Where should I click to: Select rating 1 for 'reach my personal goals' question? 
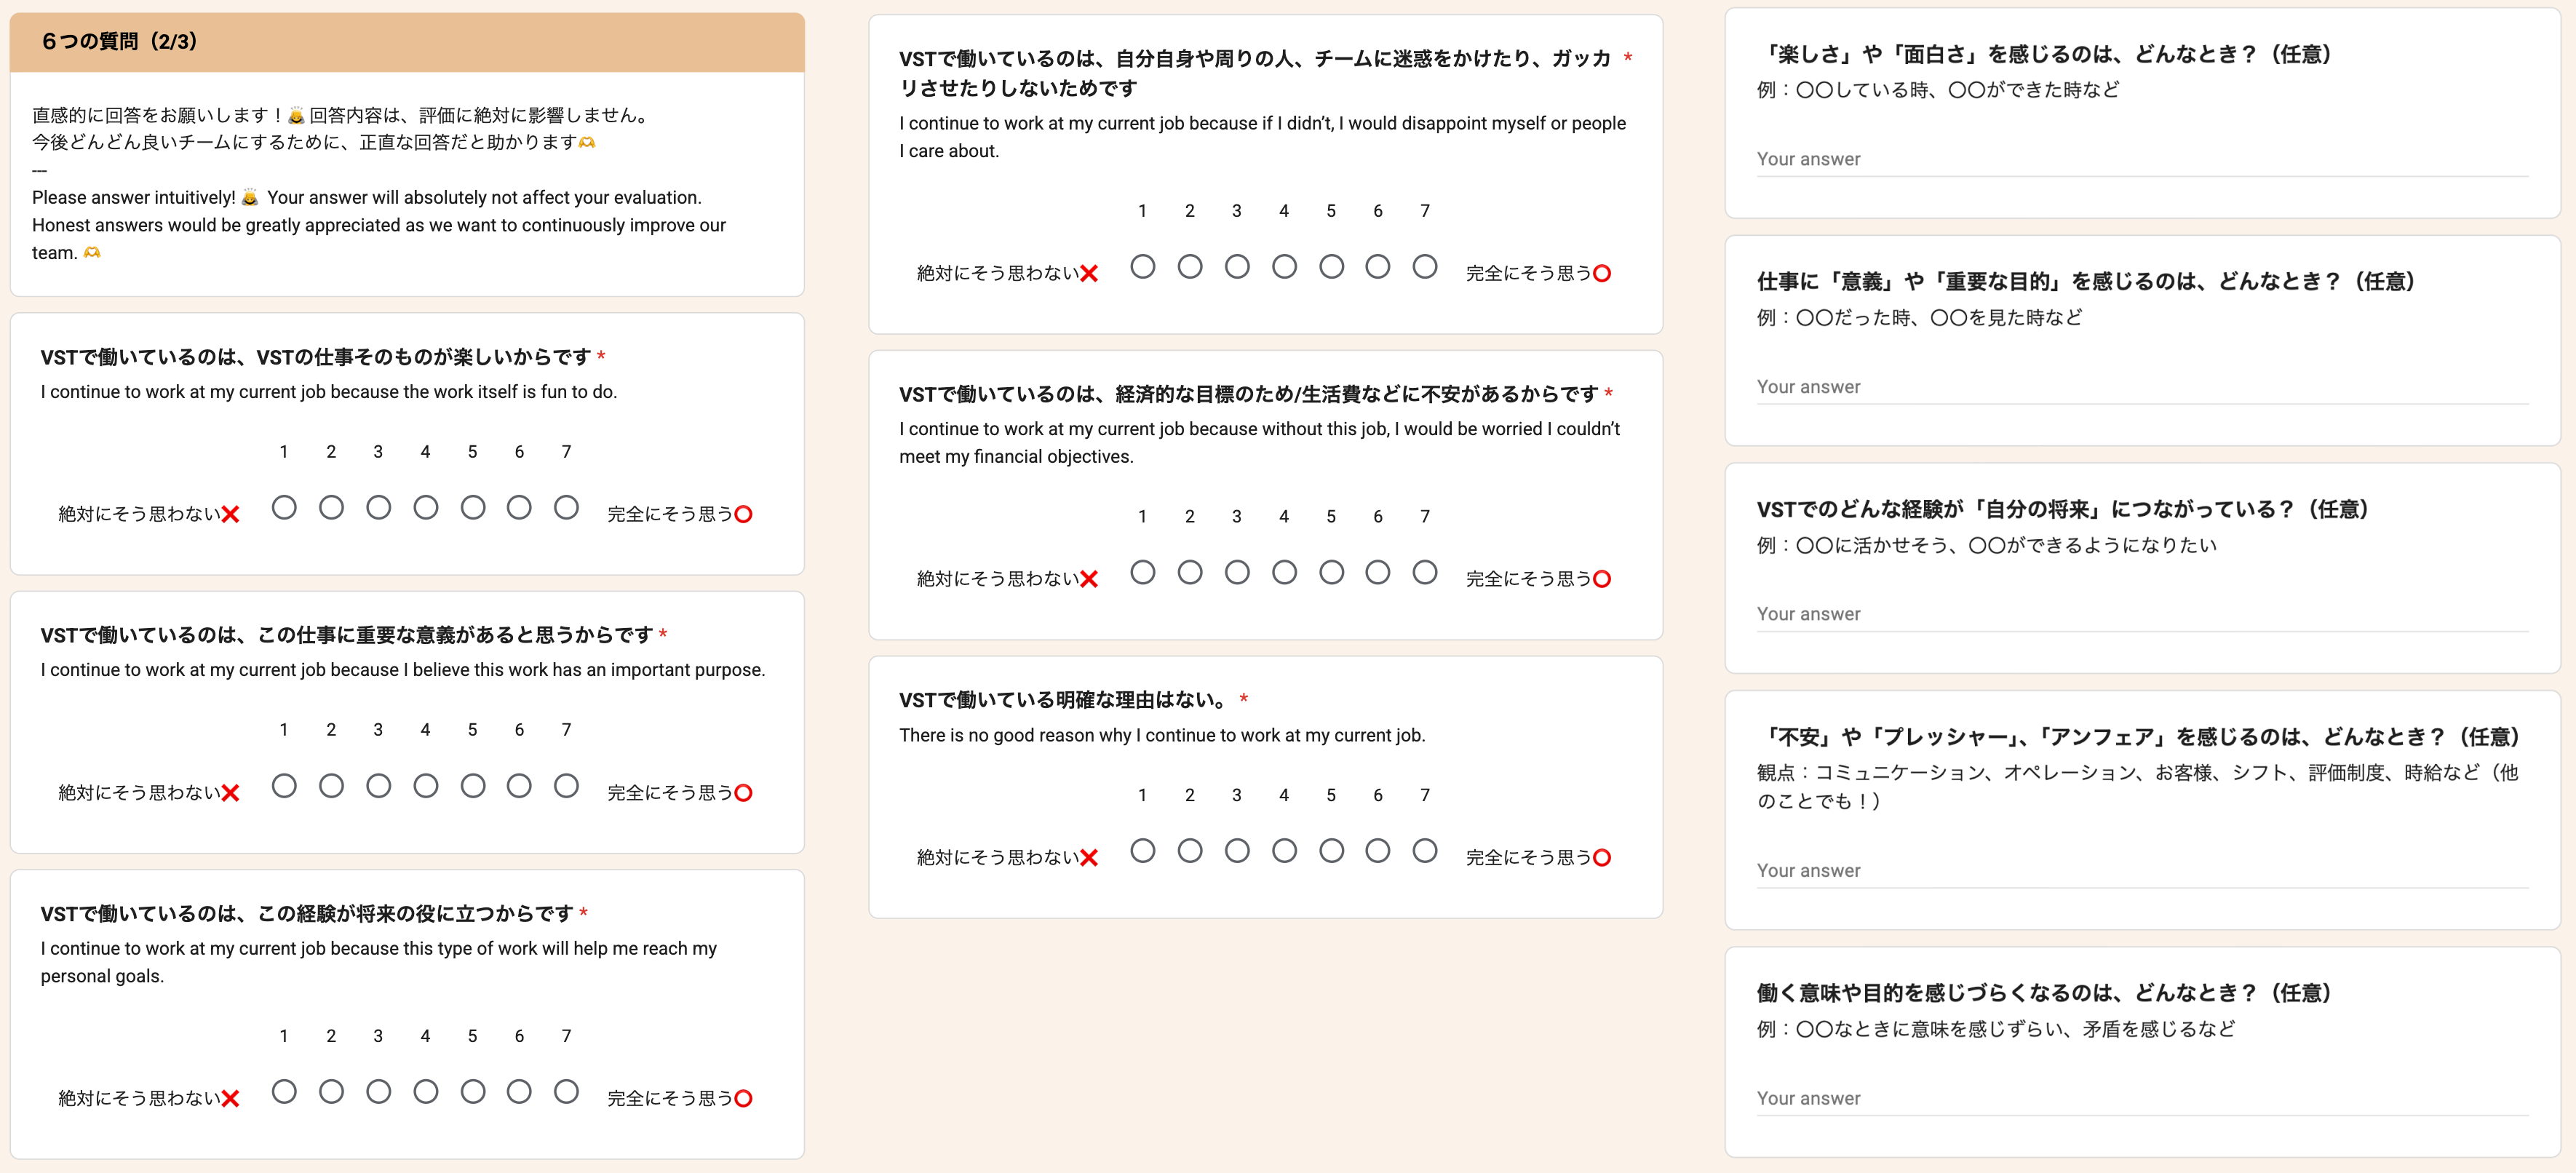pyautogui.click(x=284, y=1091)
